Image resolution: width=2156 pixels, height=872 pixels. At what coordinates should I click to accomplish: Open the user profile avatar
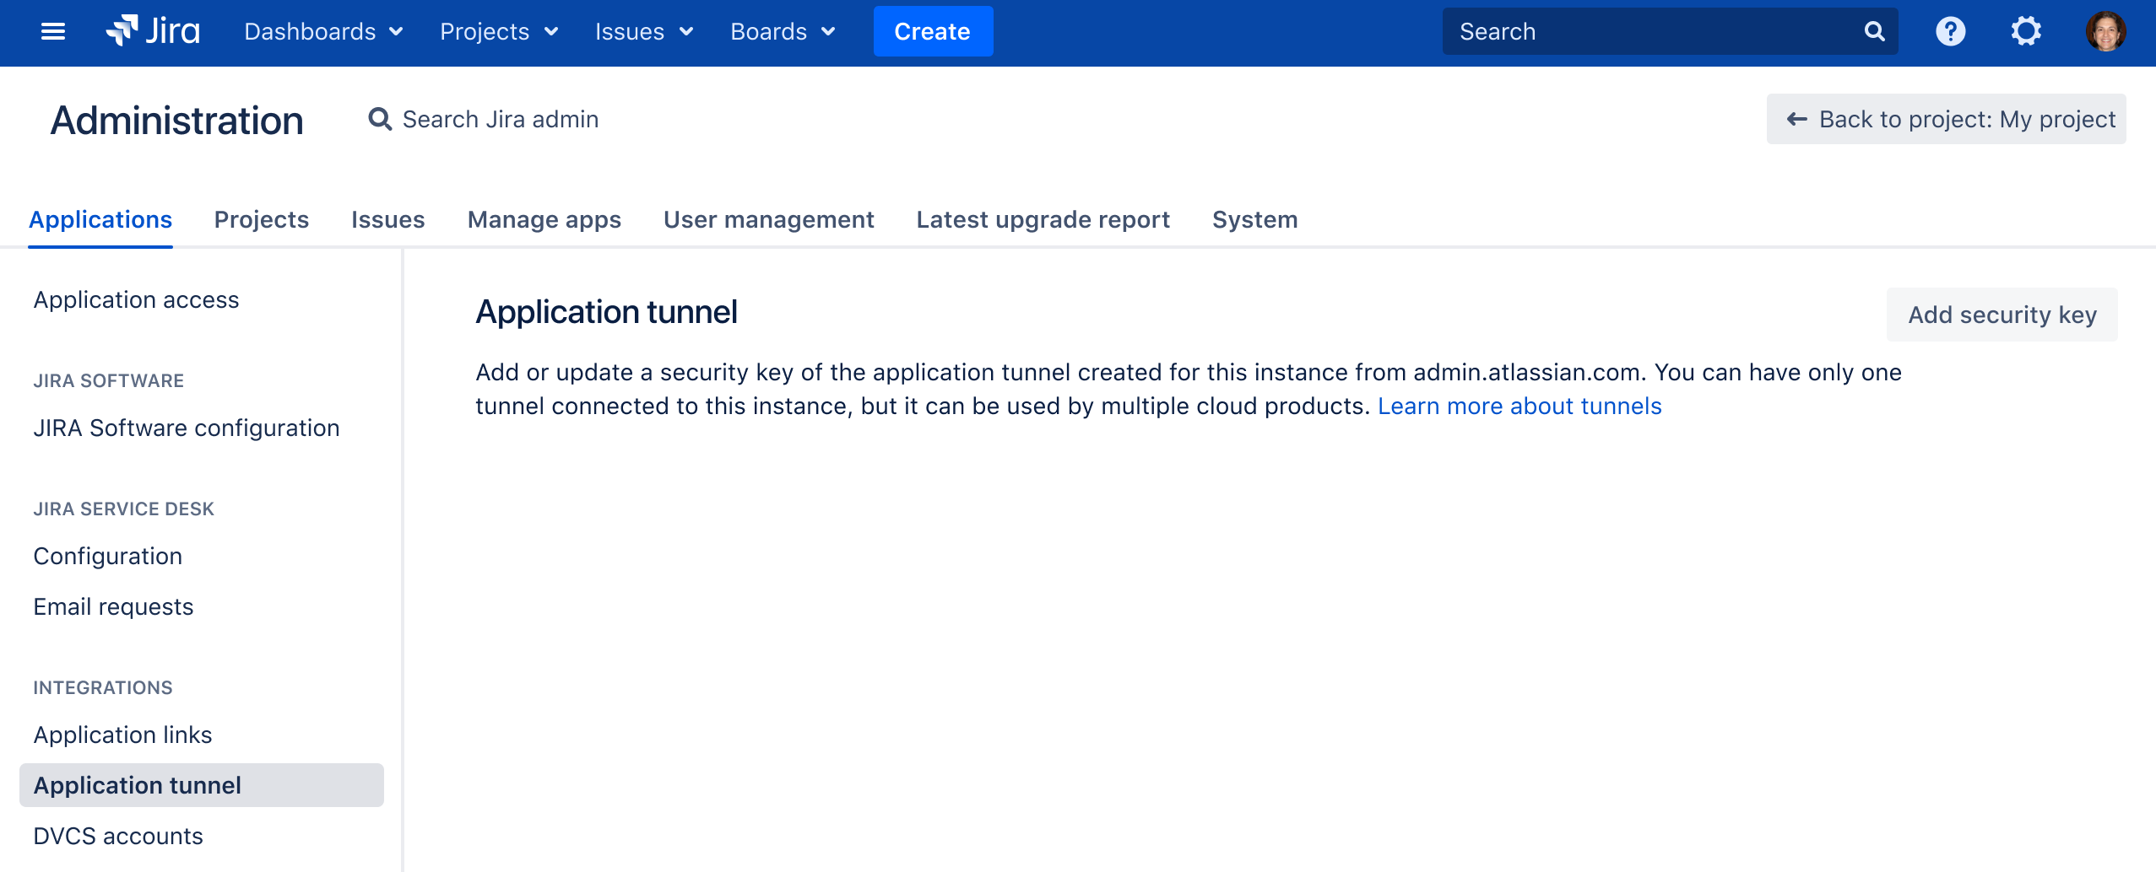[x=2105, y=32]
